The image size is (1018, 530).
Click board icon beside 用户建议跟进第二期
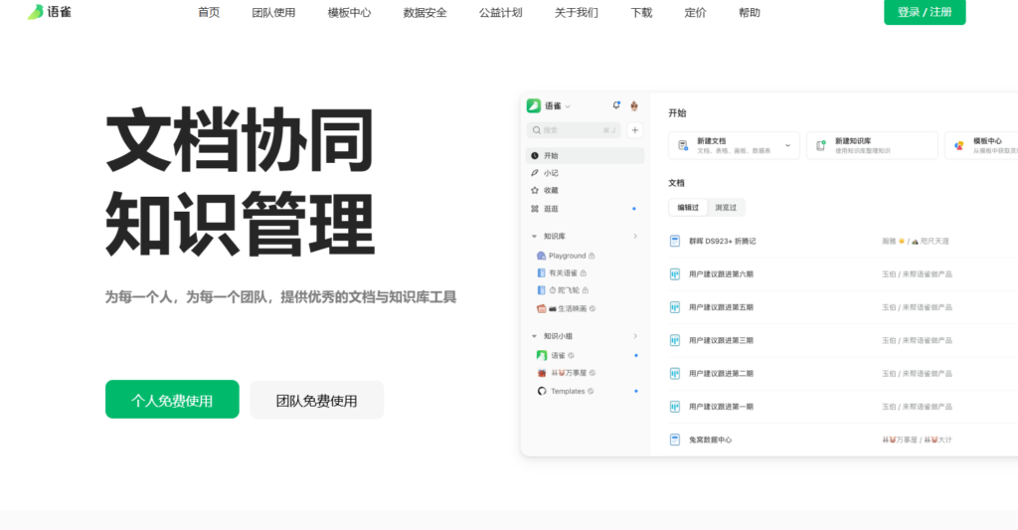[x=675, y=374]
